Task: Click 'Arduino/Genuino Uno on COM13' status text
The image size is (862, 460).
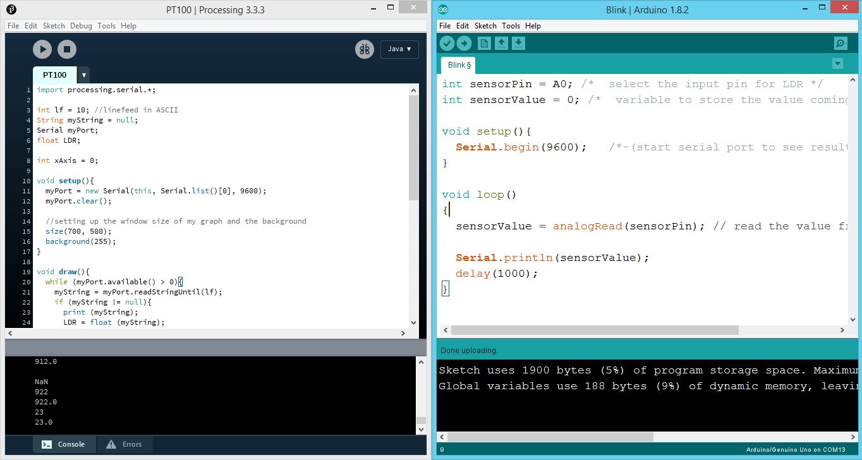Action: (796, 449)
